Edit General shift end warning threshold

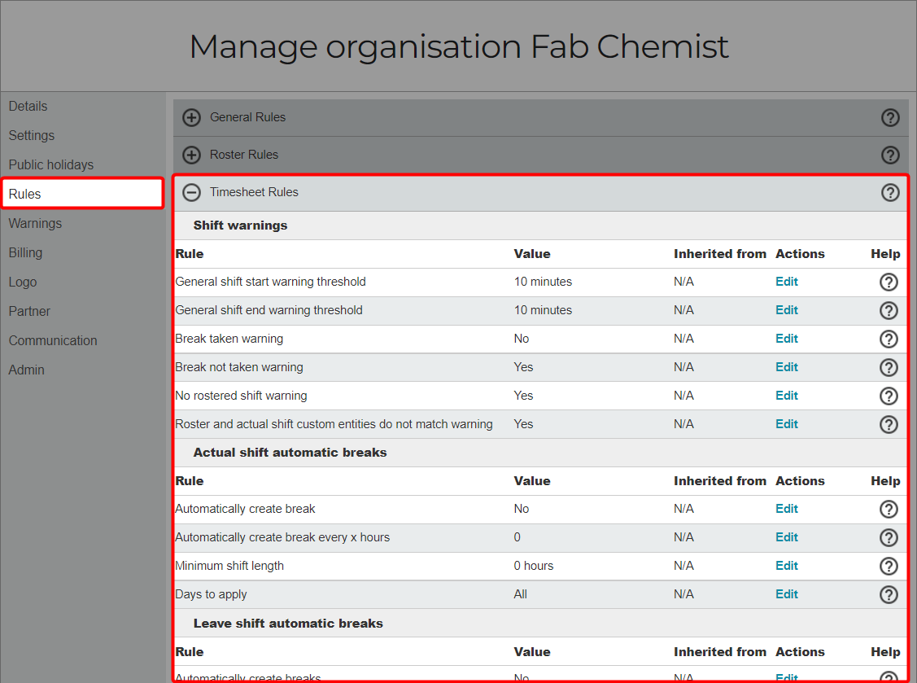(x=787, y=310)
